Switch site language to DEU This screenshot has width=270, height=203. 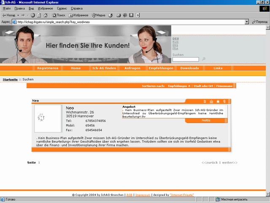pyautogui.click(x=175, y=38)
